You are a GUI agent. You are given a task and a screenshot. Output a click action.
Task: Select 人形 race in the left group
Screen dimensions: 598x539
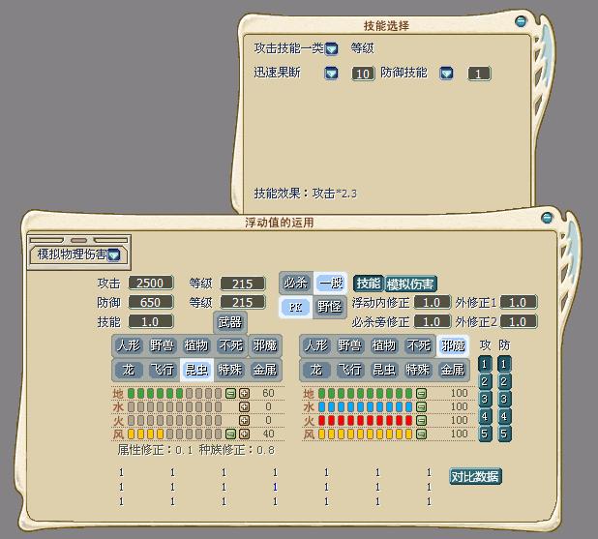pyautogui.click(x=130, y=345)
